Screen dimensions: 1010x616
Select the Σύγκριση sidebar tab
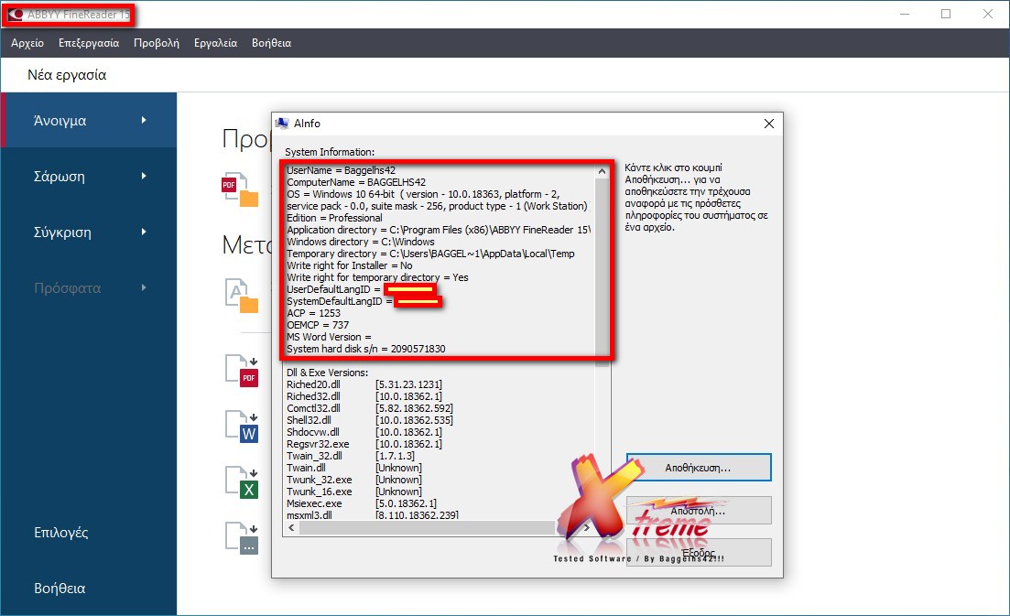click(x=89, y=232)
